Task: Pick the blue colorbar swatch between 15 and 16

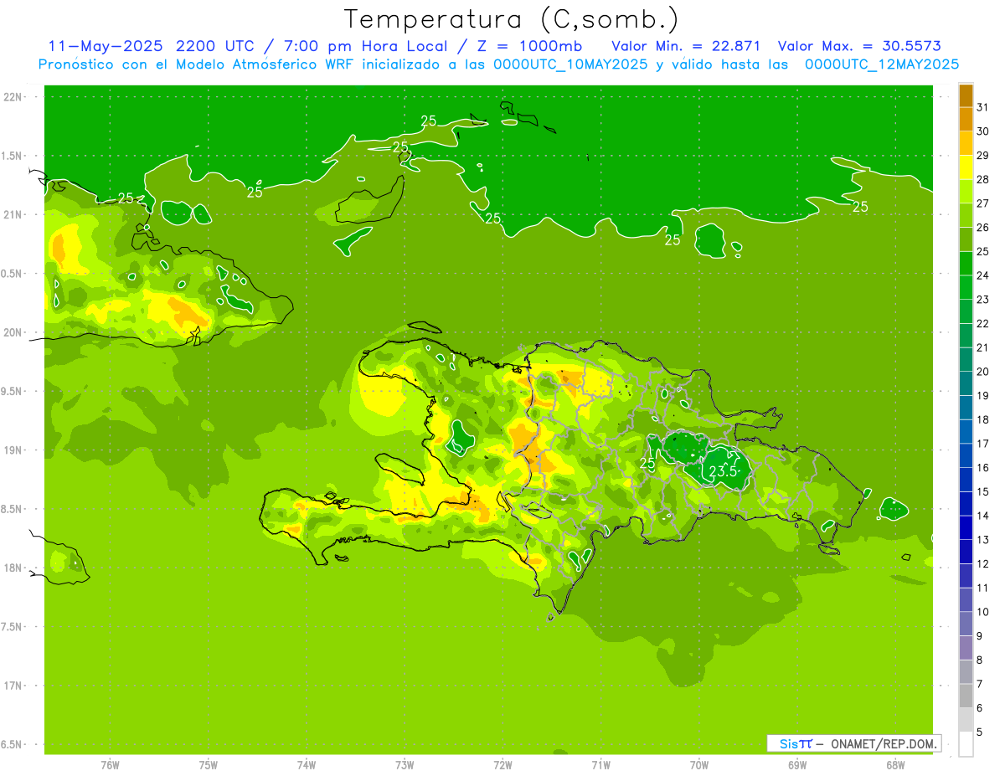Action: [966, 480]
